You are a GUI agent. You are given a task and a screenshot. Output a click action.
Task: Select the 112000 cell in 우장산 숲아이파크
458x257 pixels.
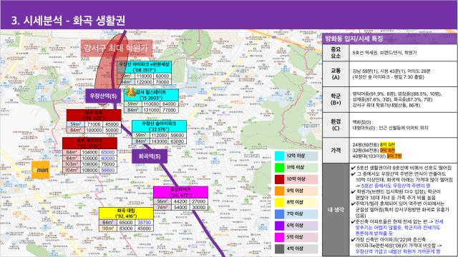pos(159,136)
